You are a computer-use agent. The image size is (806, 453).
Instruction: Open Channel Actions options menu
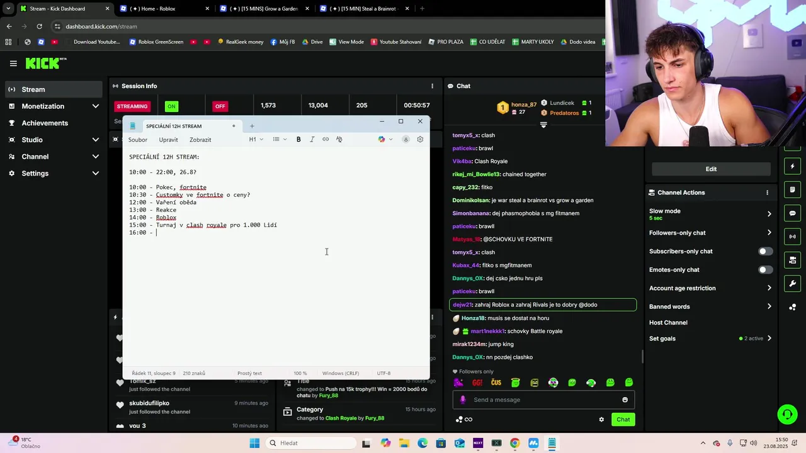click(x=767, y=193)
